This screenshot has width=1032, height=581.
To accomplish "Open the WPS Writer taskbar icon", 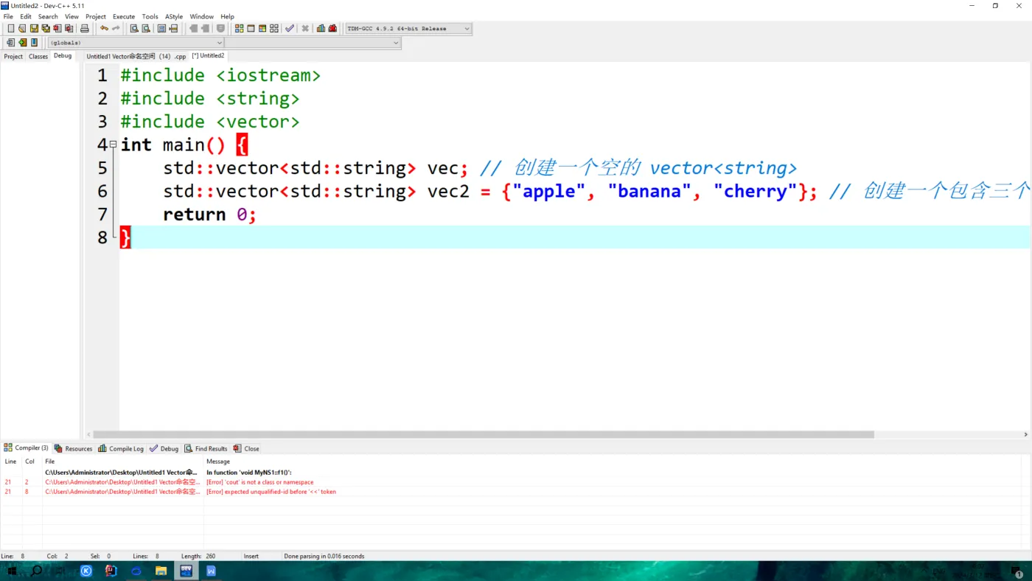I will click(x=212, y=571).
